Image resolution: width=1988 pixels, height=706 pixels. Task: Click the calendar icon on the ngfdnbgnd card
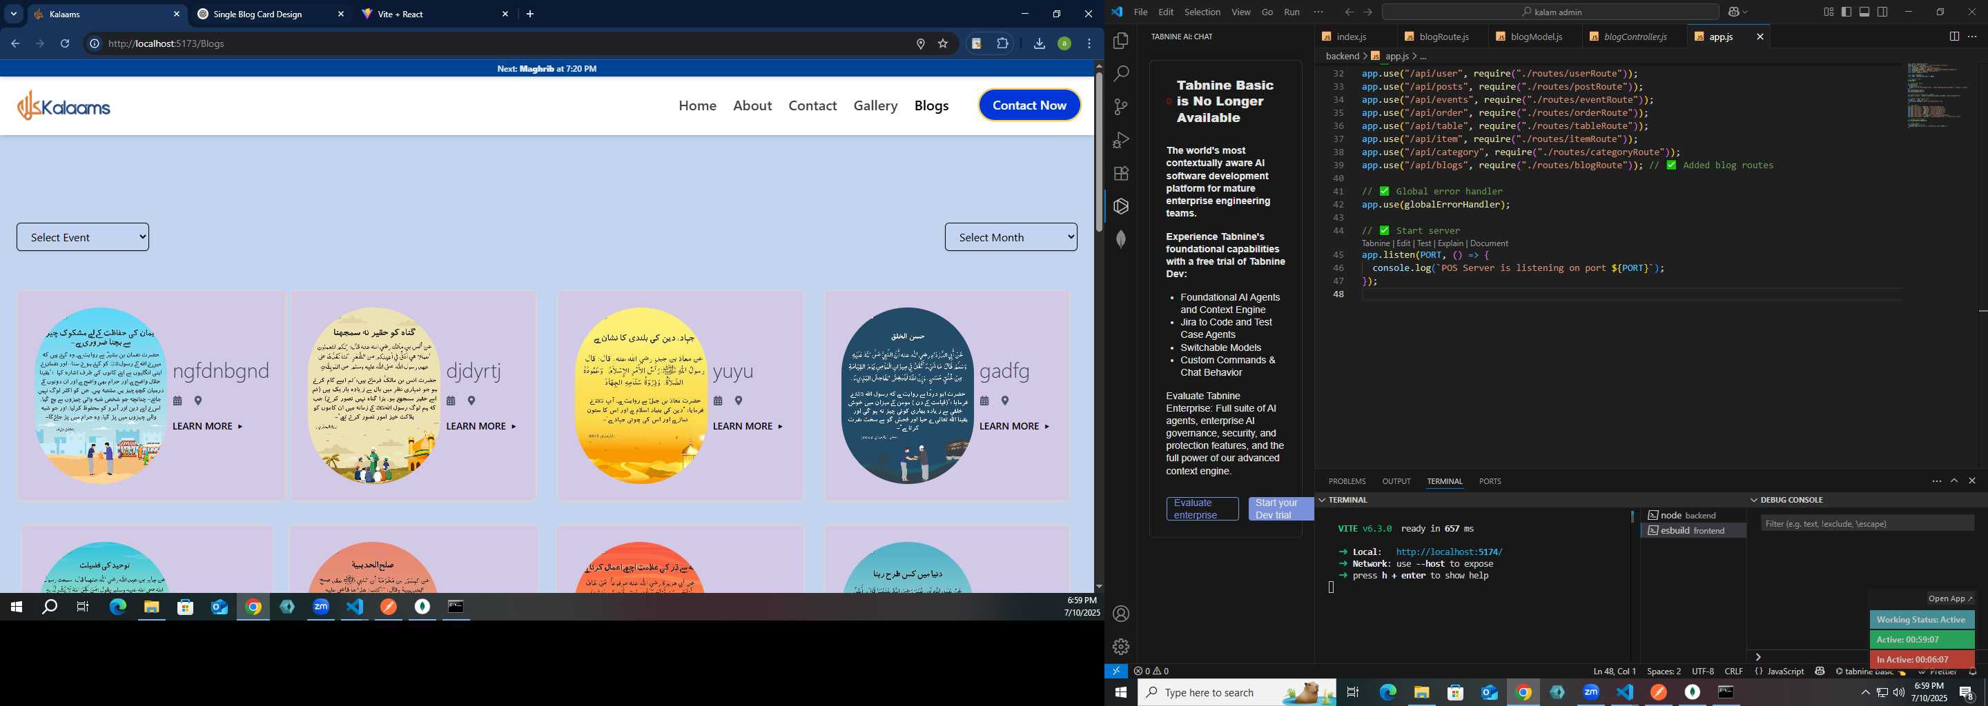[x=177, y=401]
